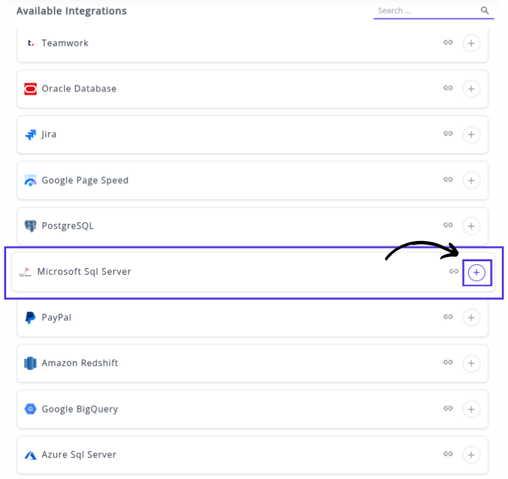Click the Microsoft Sql Server link icon
The height and width of the screenshot is (479, 508).
(x=454, y=271)
